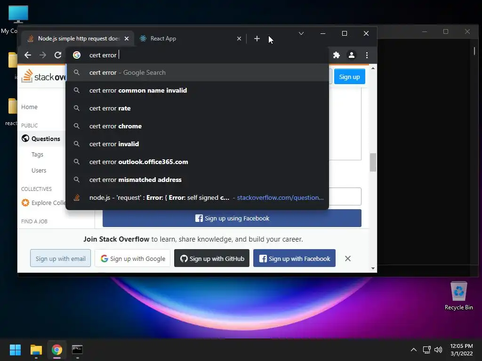Screen dimensions: 482x361
Task: Open Tags in the sidebar
Action: [x=37, y=154]
